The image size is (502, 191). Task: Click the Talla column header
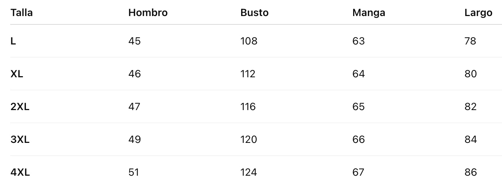point(22,13)
